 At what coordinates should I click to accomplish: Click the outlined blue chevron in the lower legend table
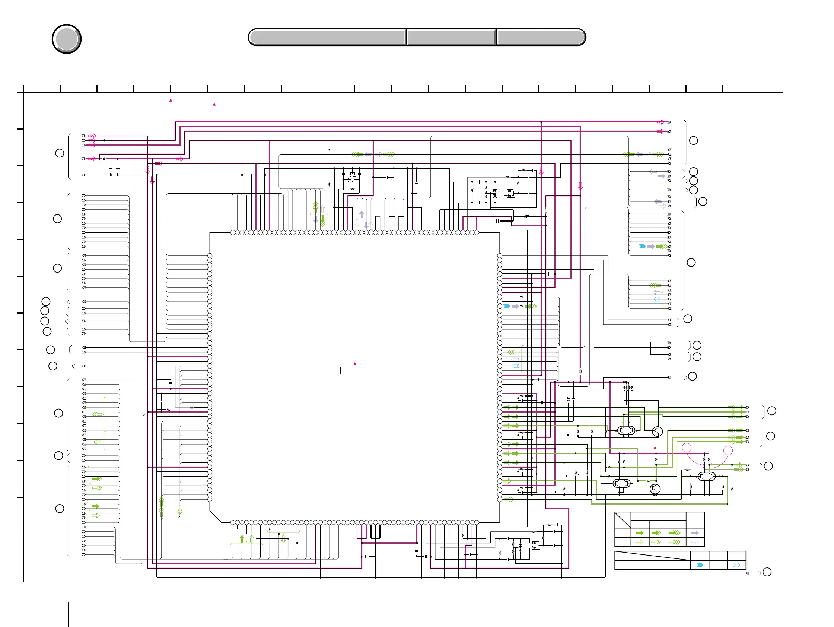click(x=737, y=565)
